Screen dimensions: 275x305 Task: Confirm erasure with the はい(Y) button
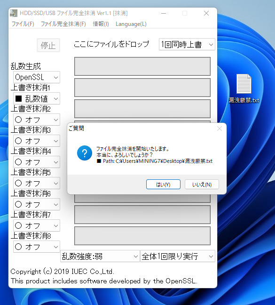click(163, 184)
